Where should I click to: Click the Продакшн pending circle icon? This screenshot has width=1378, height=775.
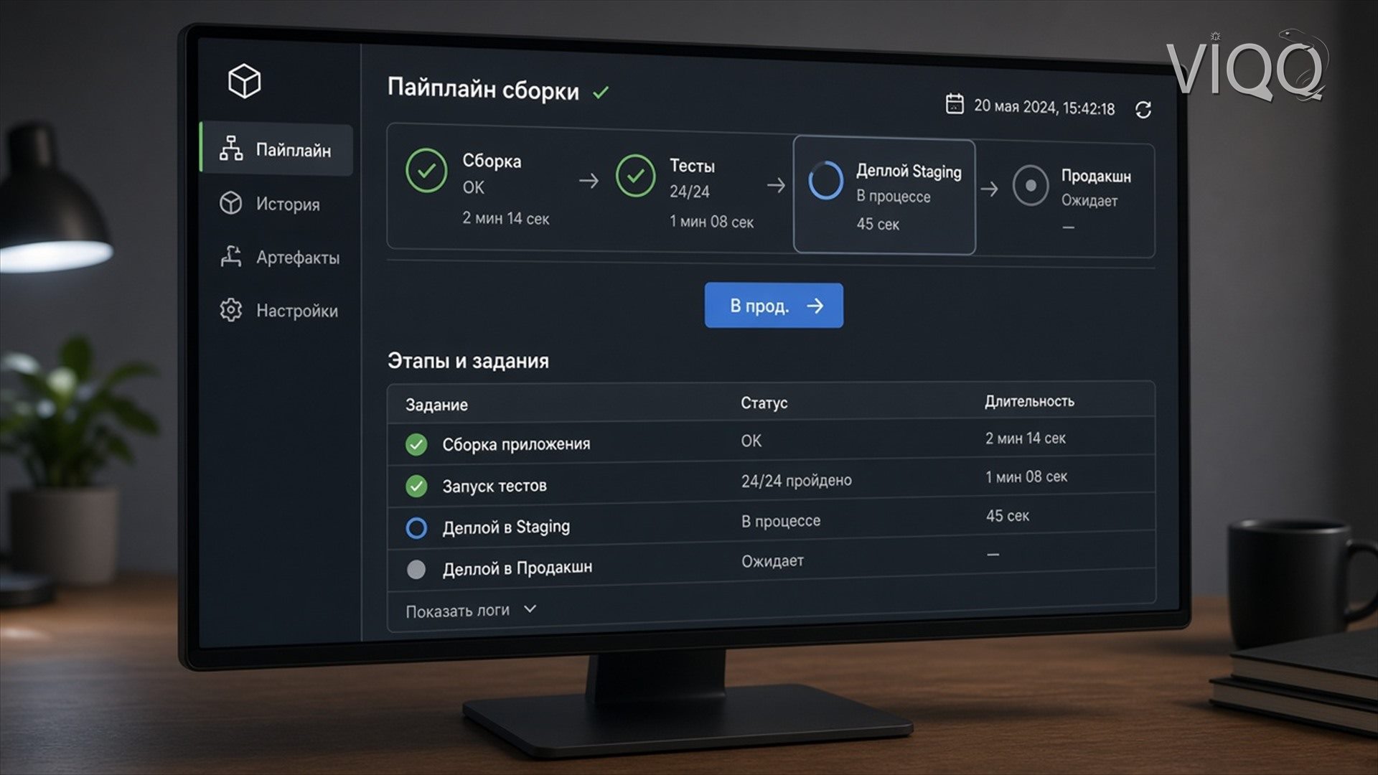pos(1031,185)
